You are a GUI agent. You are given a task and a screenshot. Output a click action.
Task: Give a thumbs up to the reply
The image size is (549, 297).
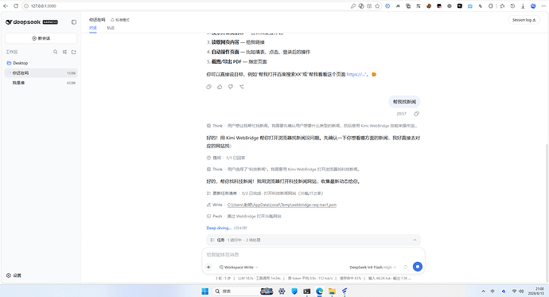(220, 87)
